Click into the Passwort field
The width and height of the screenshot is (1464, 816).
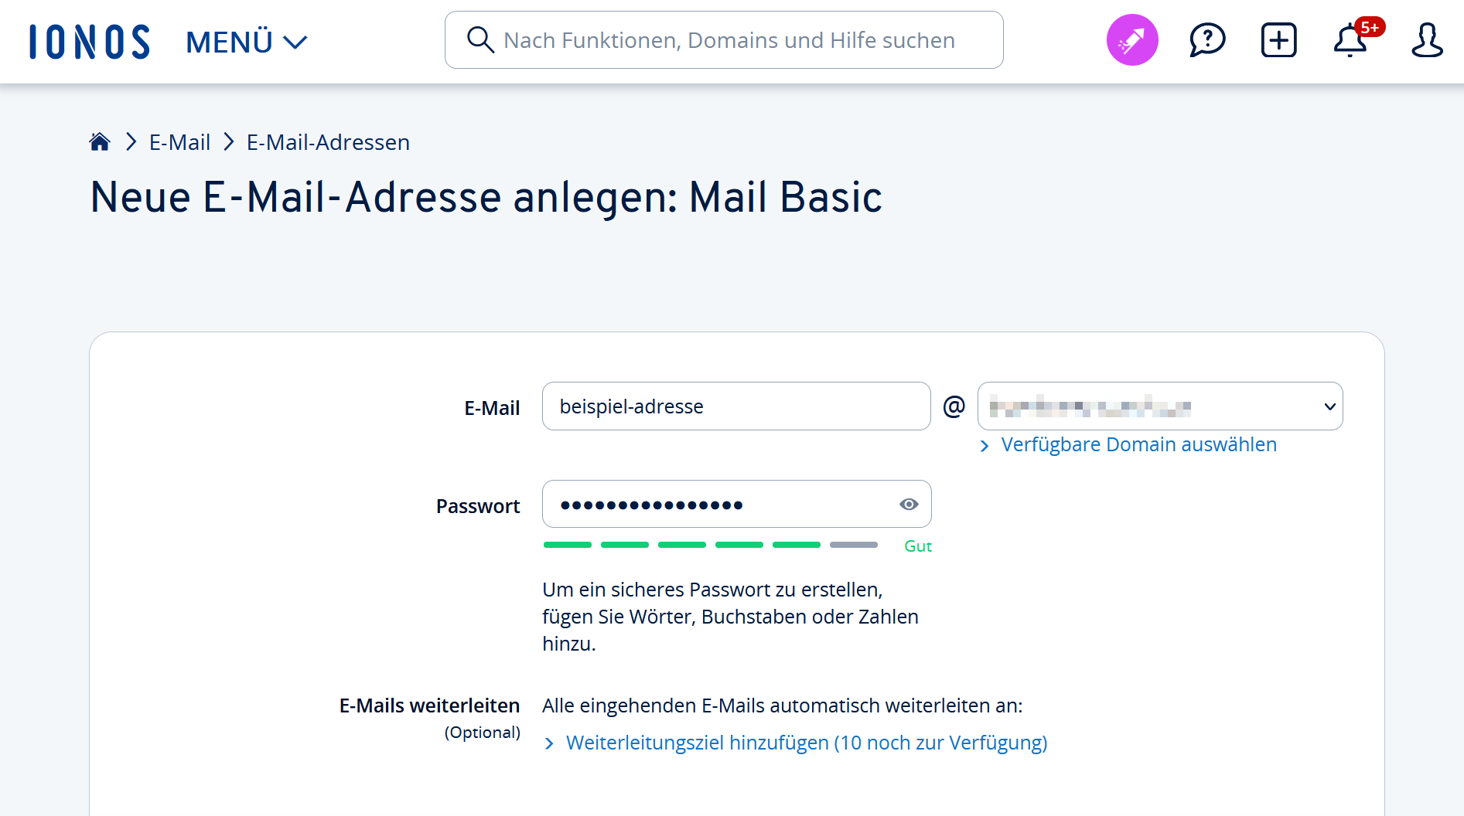736,504
